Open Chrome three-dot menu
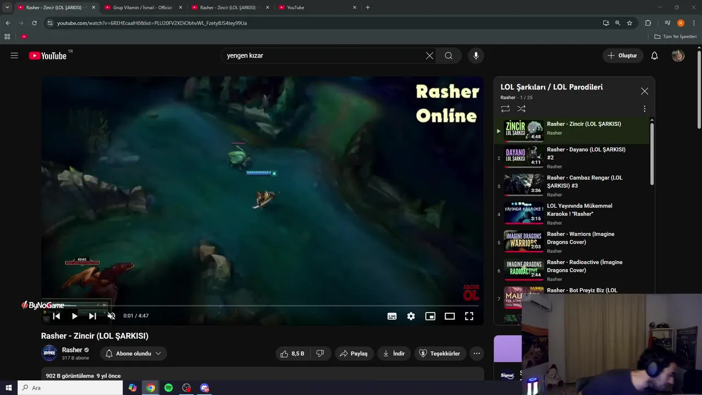The height and width of the screenshot is (395, 702). coord(694,23)
